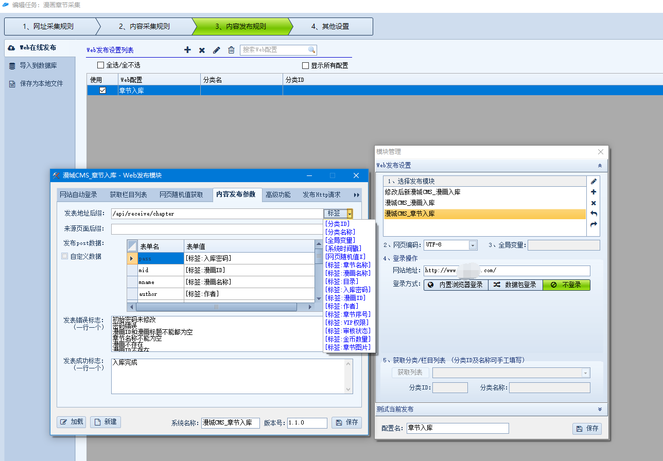Switch to 高级功能 tab
This screenshot has width=663, height=461.
pos(278,194)
